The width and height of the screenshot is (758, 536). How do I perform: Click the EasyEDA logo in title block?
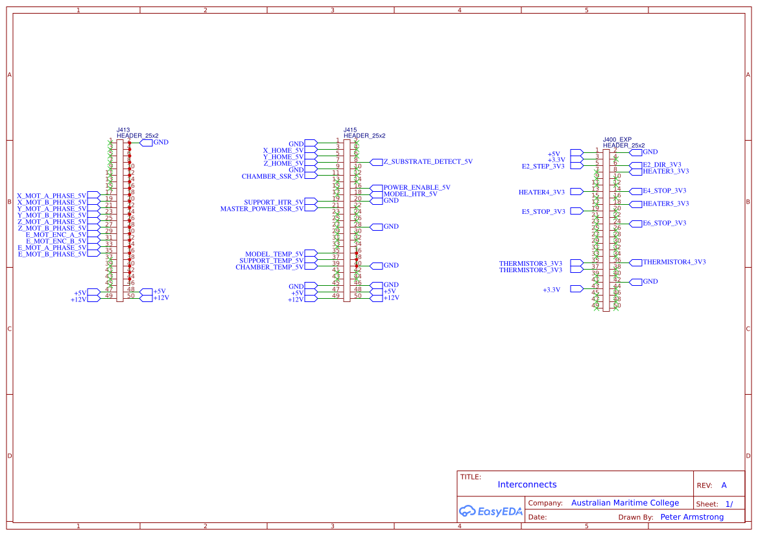(491, 511)
